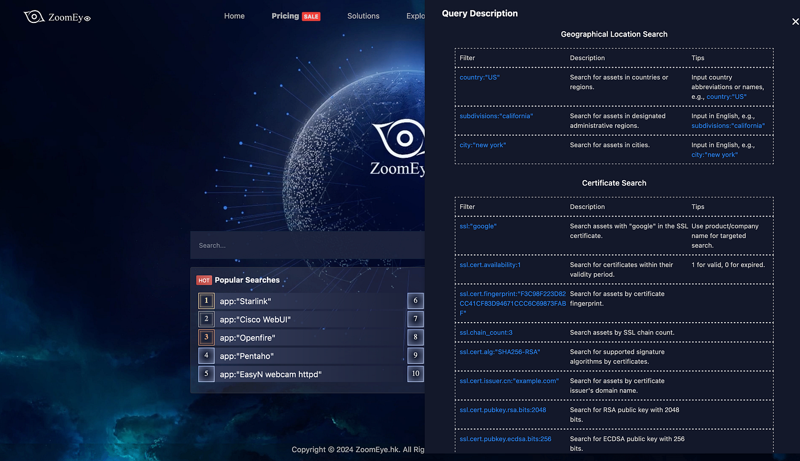Select the popular search app:"EasyN webcam httpd"

pyautogui.click(x=269, y=374)
